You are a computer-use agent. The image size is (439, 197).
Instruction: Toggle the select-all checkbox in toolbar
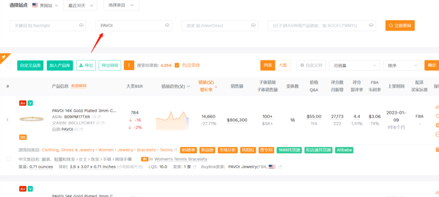[9, 65]
